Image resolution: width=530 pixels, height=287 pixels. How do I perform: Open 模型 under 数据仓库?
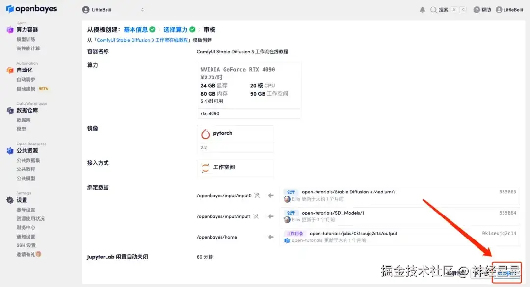[x=21, y=129]
